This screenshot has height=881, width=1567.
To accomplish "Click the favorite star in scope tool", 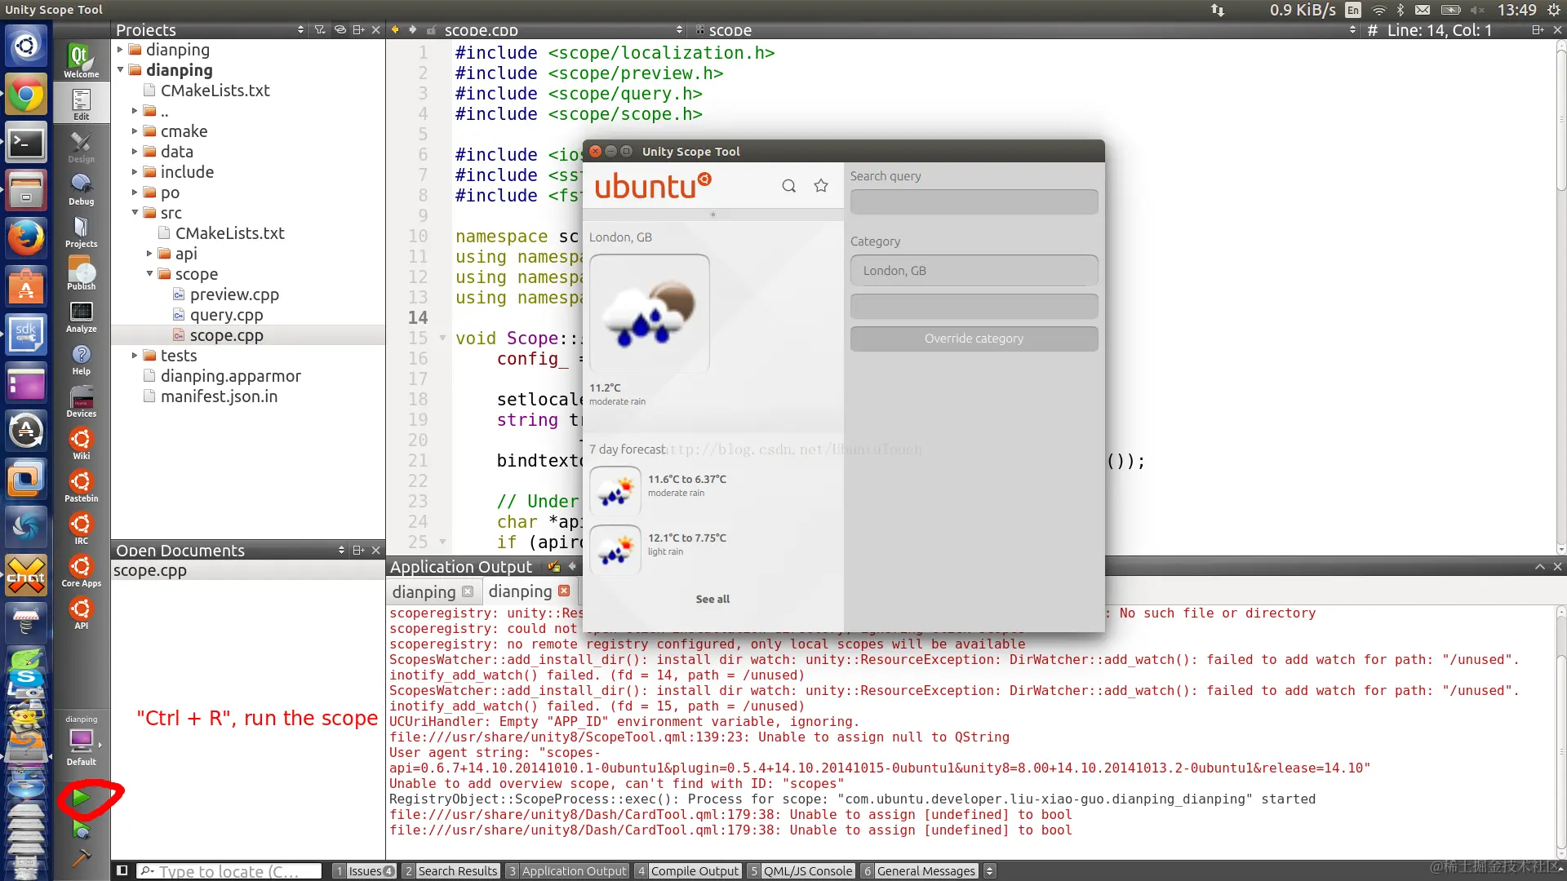I will [821, 186].
